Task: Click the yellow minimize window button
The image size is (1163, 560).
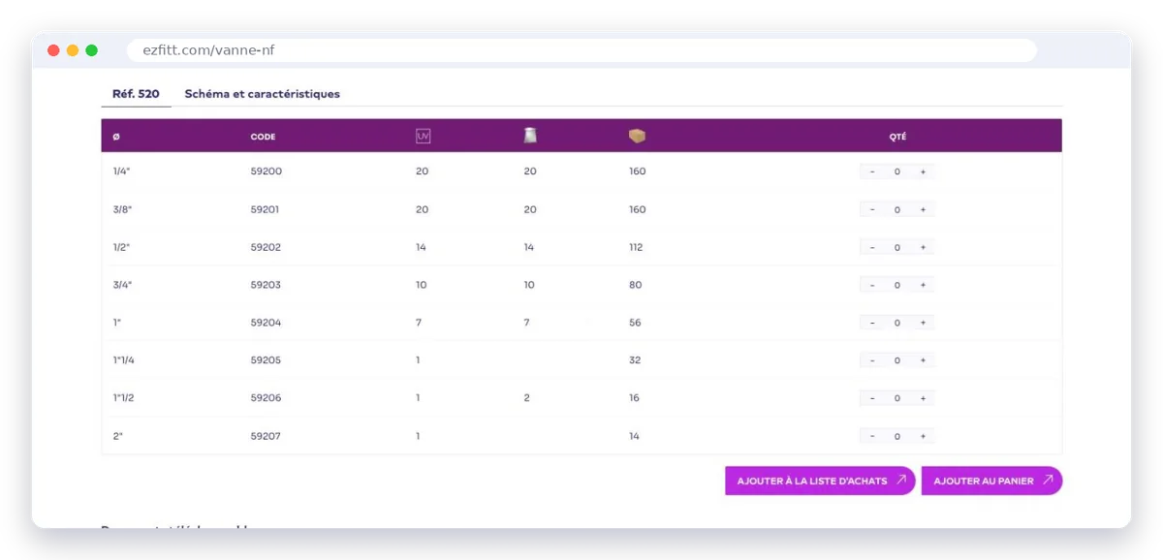Action: click(73, 50)
